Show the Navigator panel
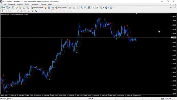 pyautogui.click(x=20, y=7)
